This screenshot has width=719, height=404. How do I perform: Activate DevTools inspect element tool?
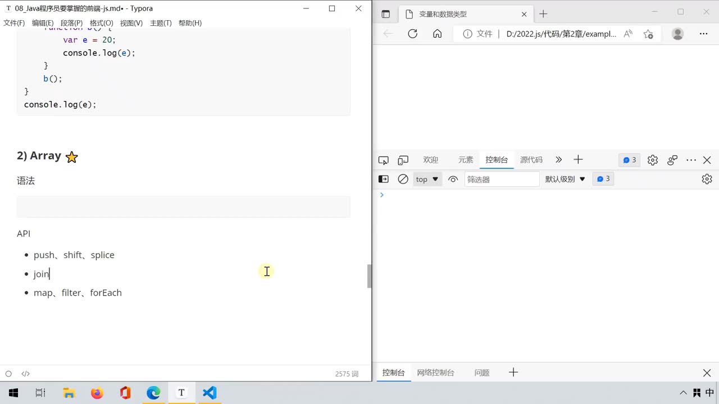(x=384, y=160)
